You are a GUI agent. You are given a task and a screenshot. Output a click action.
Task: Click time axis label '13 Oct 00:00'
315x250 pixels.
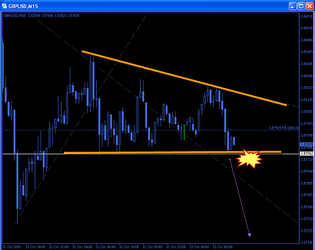[x=199, y=247]
